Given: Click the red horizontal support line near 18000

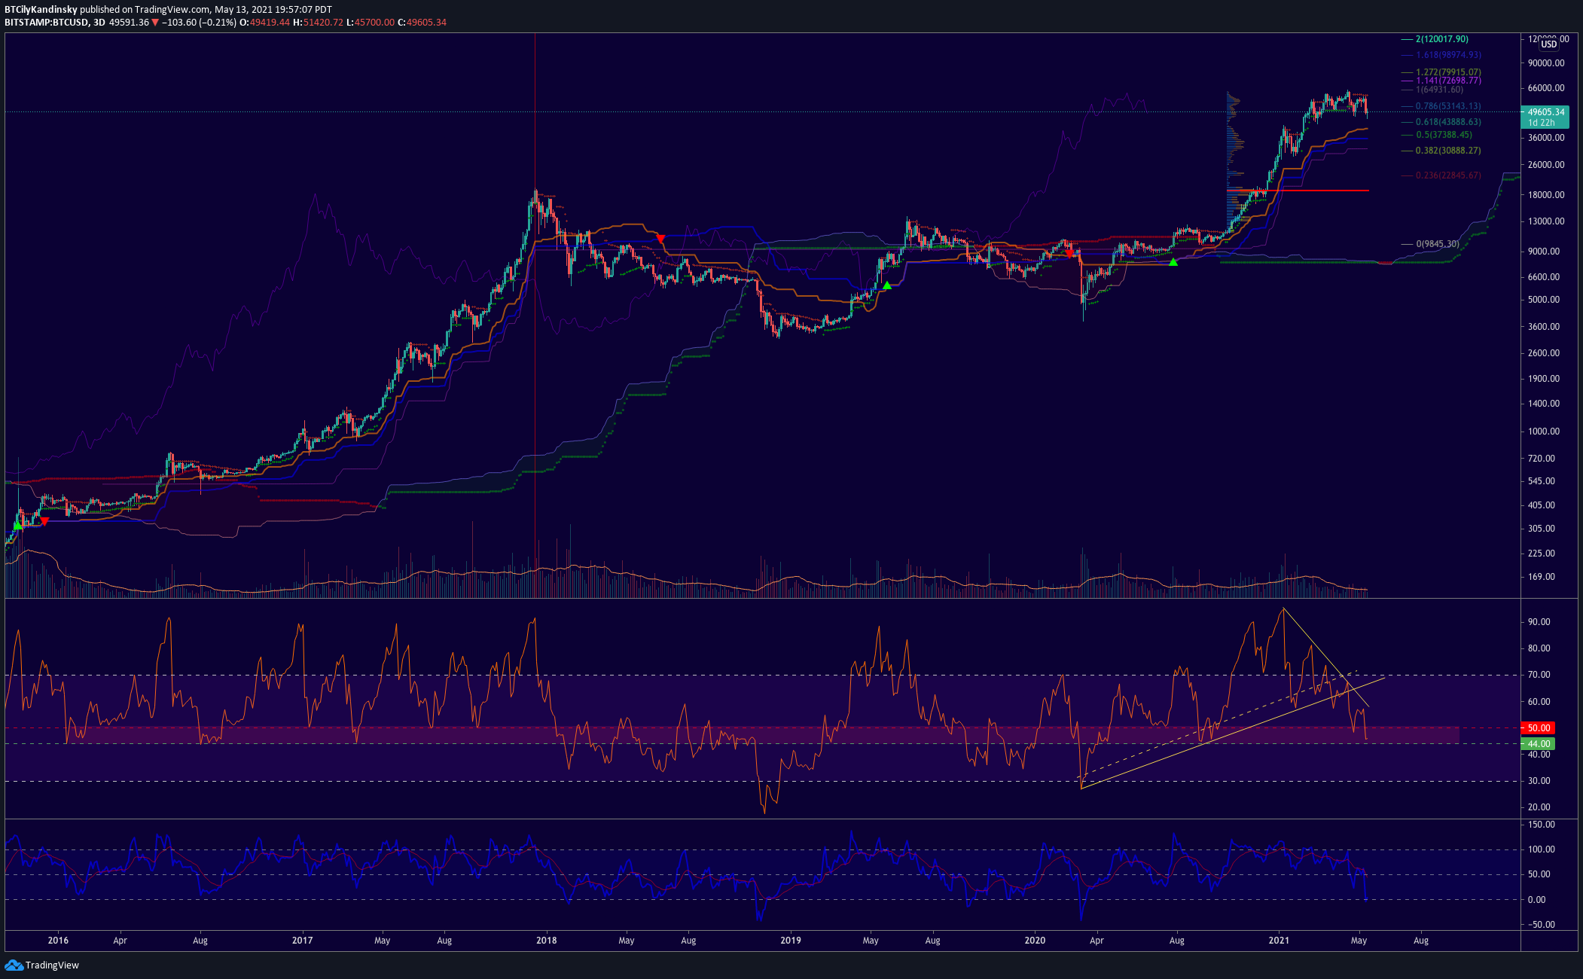Looking at the screenshot, I should [1298, 191].
